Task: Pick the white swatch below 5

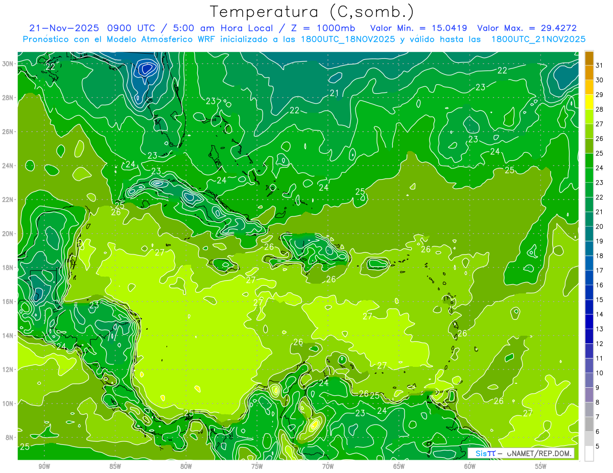Action: 589,454
